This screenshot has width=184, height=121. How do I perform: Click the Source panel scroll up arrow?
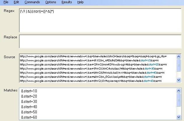tap(178, 57)
